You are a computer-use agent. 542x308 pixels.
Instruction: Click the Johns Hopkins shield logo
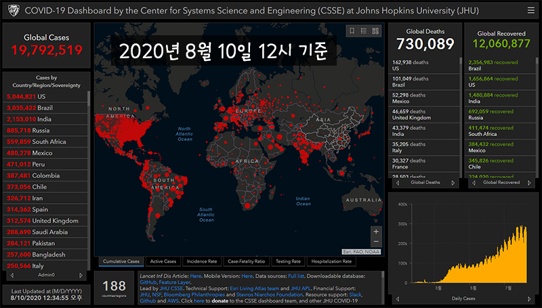(14, 10)
